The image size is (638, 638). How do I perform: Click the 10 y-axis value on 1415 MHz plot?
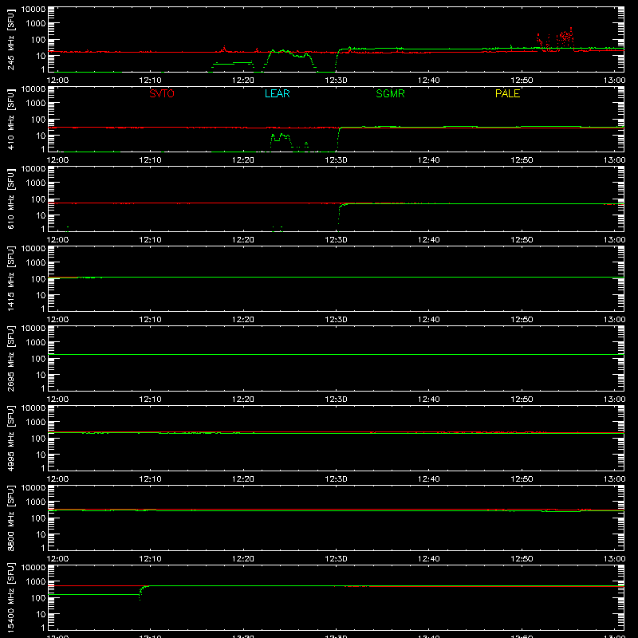(x=41, y=295)
